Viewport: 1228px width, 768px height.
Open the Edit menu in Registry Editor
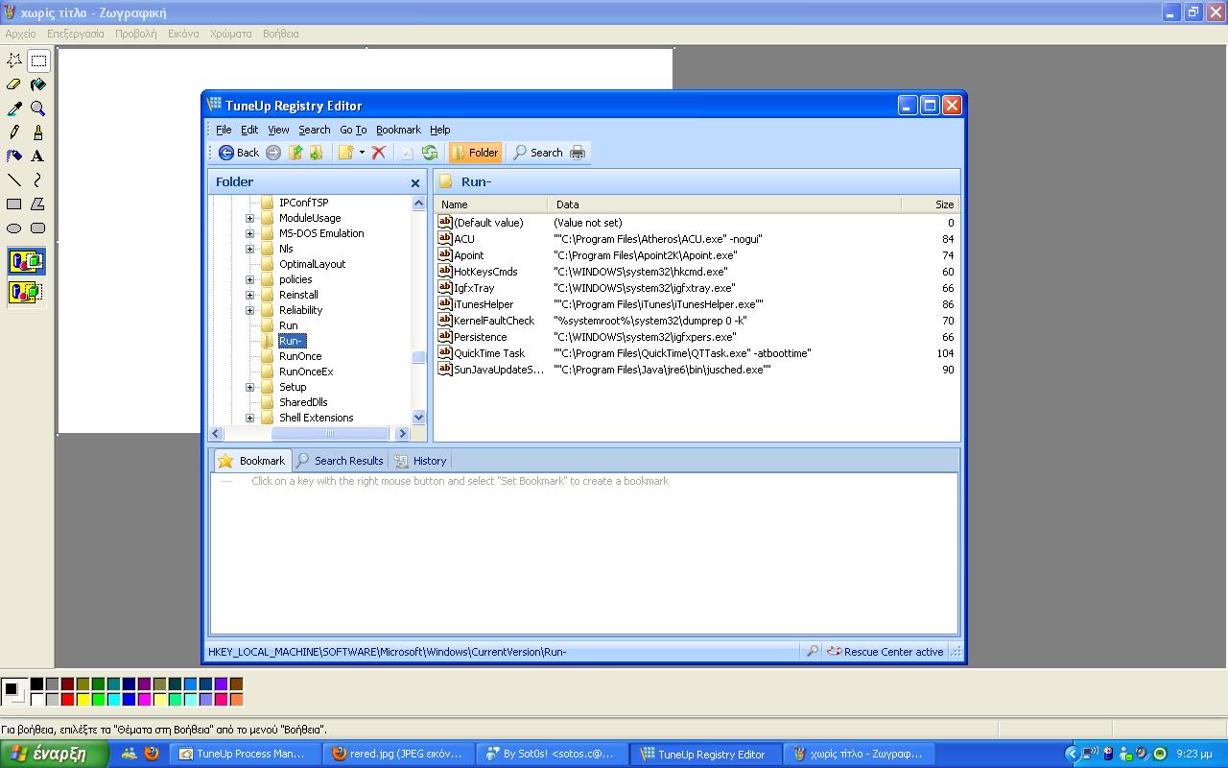(249, 130)
